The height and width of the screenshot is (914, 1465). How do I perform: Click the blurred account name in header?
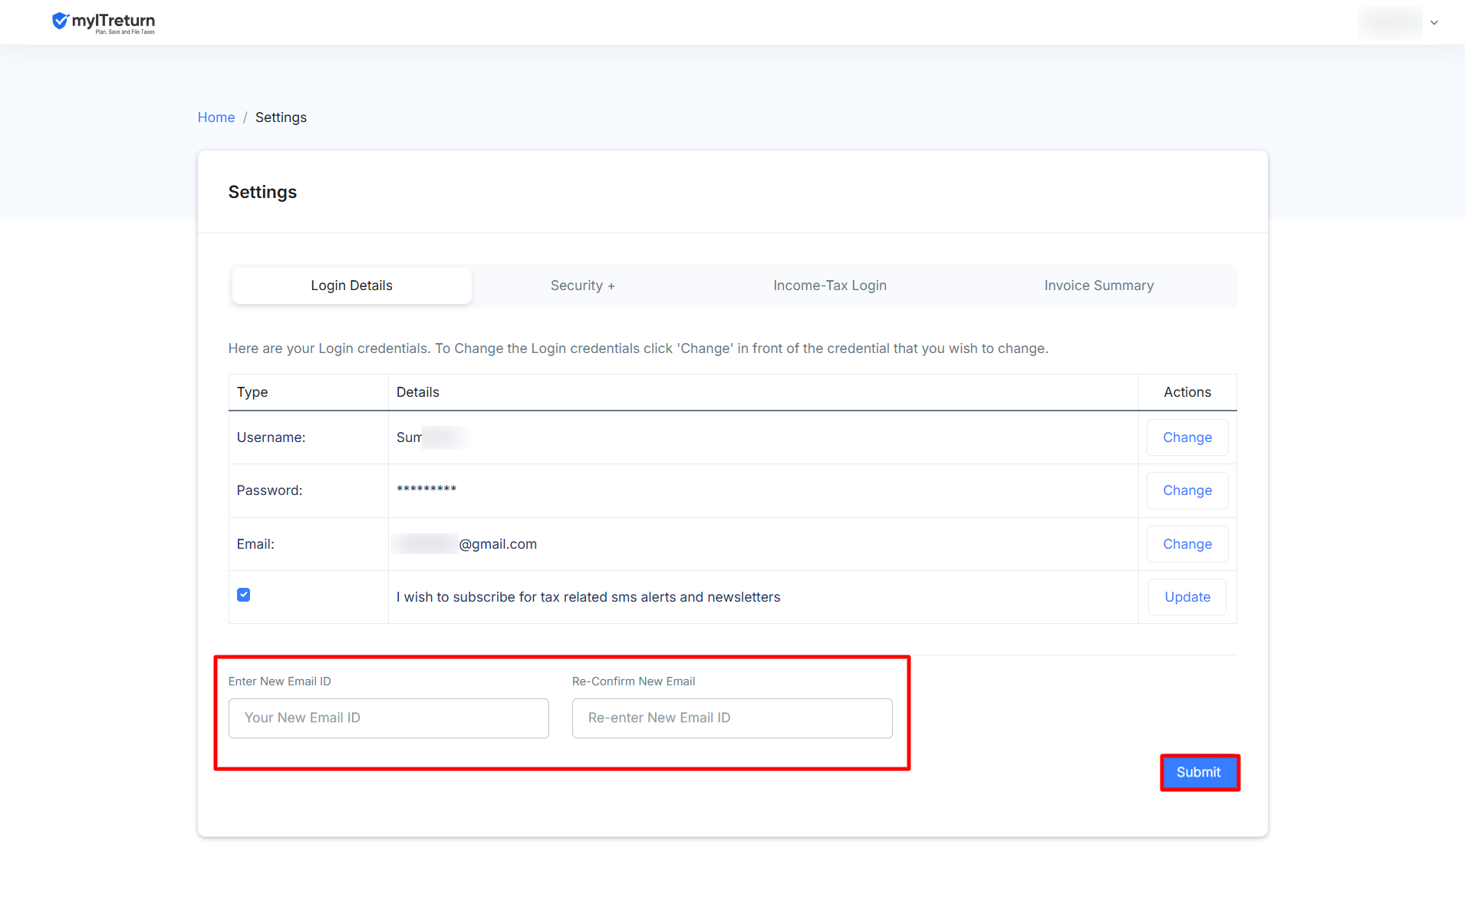pos(1389,22)
